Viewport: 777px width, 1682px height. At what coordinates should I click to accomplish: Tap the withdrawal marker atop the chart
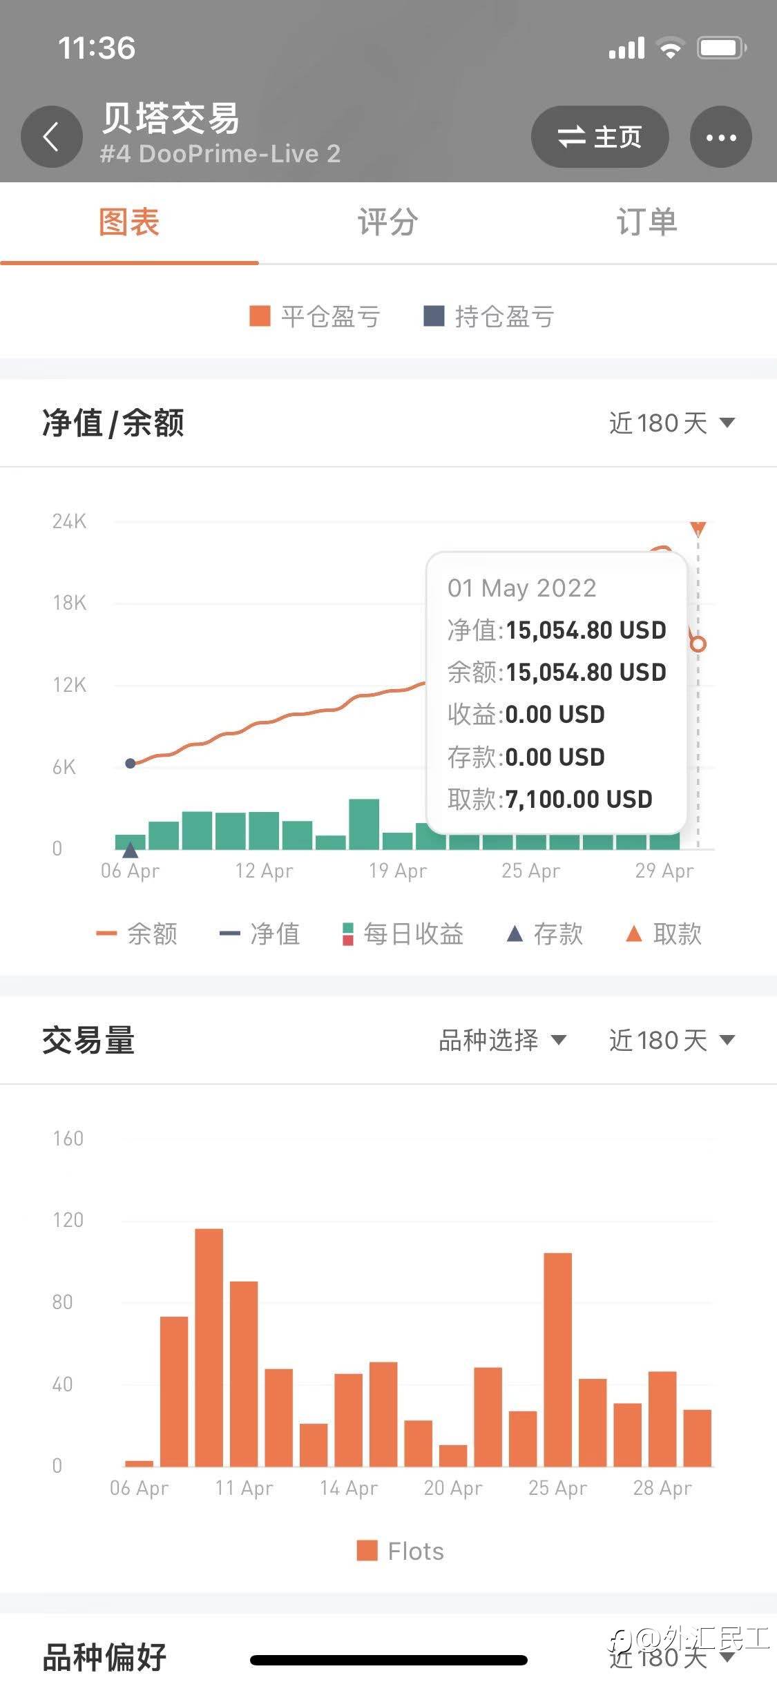pos(698,529)
